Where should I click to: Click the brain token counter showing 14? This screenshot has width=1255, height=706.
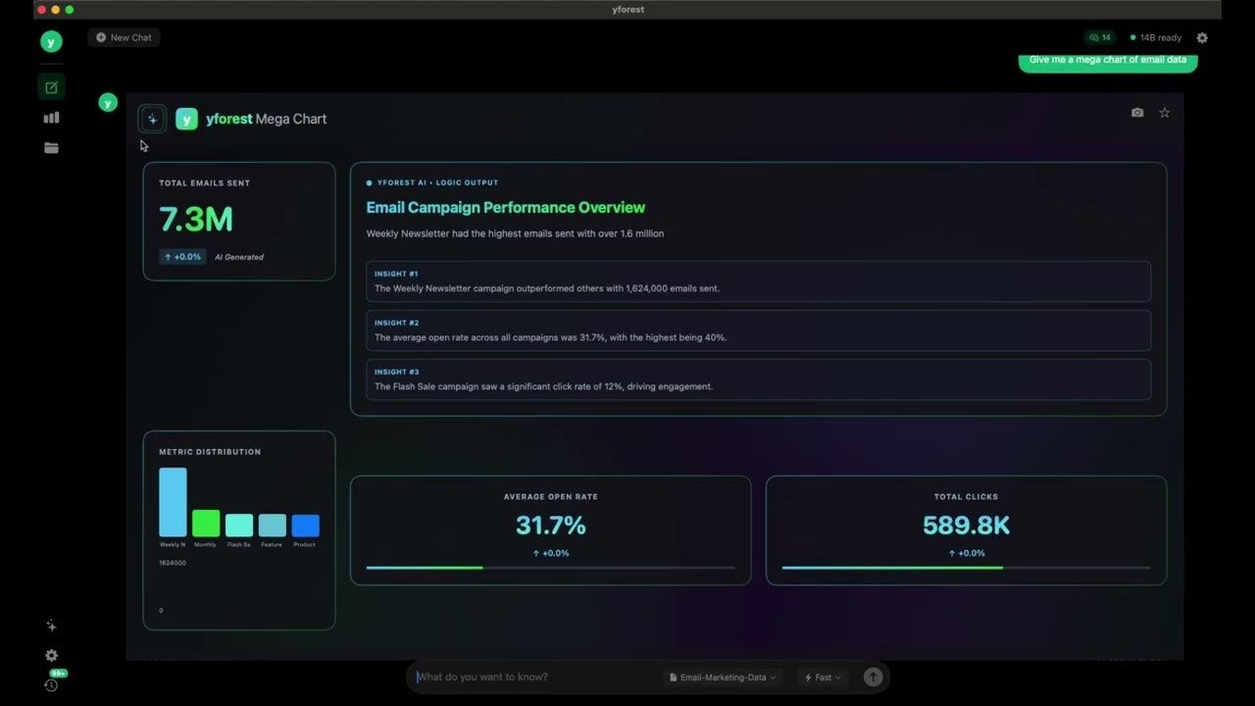click(1099, 37)
